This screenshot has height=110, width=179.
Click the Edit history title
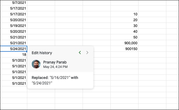coord(42,53)
